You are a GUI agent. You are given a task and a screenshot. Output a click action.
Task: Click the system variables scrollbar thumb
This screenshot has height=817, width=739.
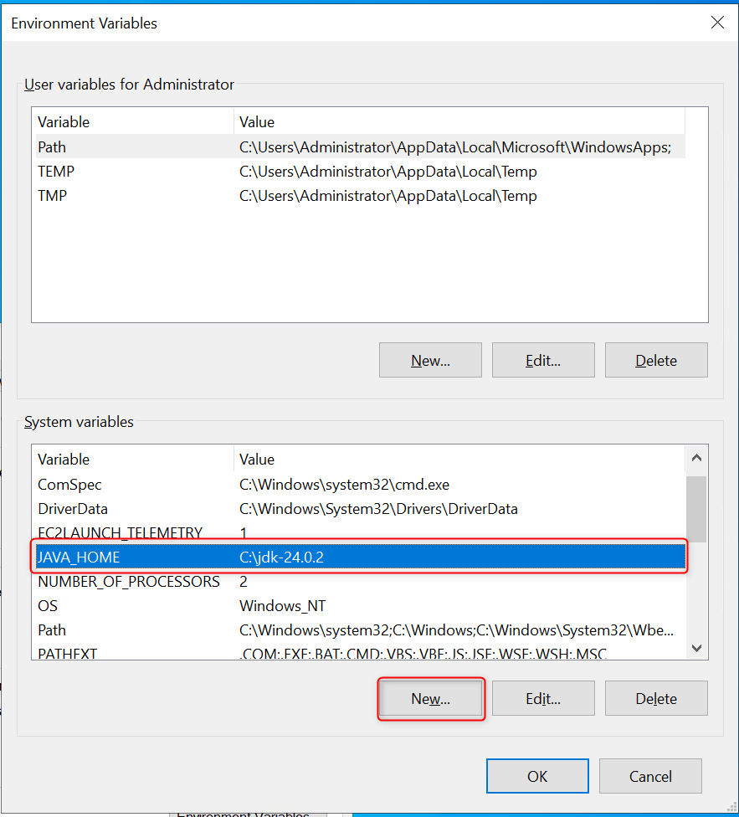pos(697,509)
